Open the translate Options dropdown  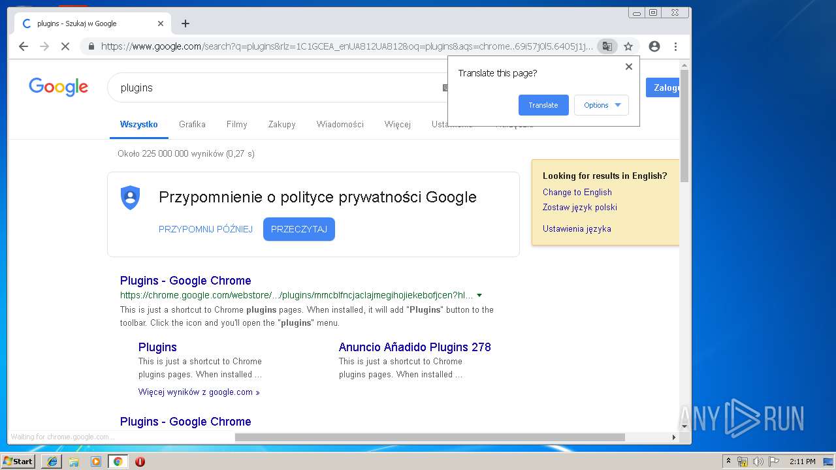click(x=602, y=105)
